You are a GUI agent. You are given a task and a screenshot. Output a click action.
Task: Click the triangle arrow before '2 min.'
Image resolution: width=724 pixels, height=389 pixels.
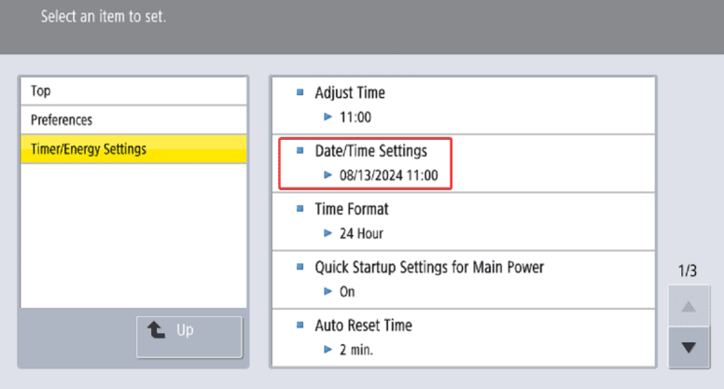click(x=327, y=350)
